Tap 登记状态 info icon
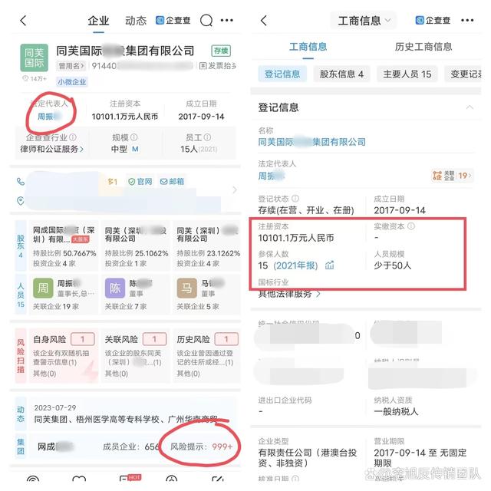This screenshot has width=491, height=491. point(295,199)
